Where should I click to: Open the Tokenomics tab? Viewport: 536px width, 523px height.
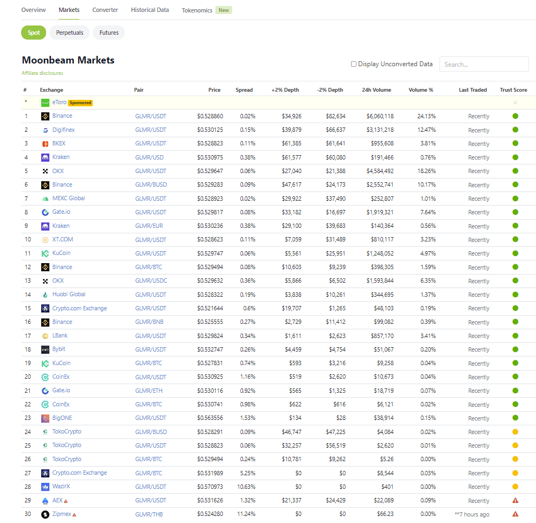[x=197, y=10]
